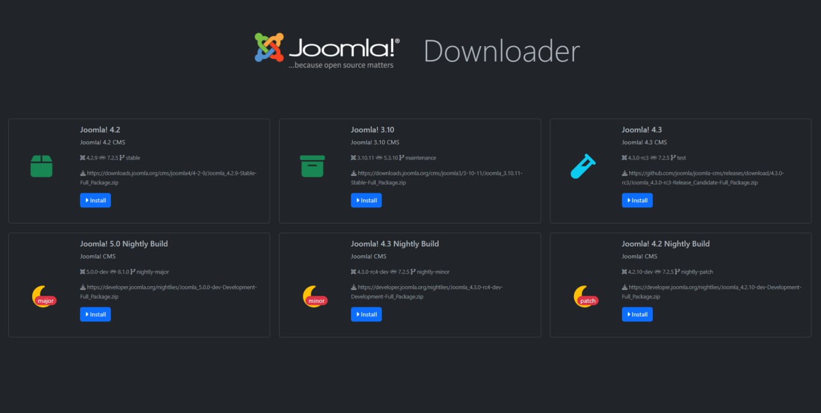Click the "4.3.0-rc3" version value
The image size is (821, 413).
pyautogui.click(x=639, y=158)
